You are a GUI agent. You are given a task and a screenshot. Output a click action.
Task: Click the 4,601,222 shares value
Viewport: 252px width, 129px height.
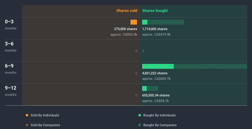click(155, 73)
